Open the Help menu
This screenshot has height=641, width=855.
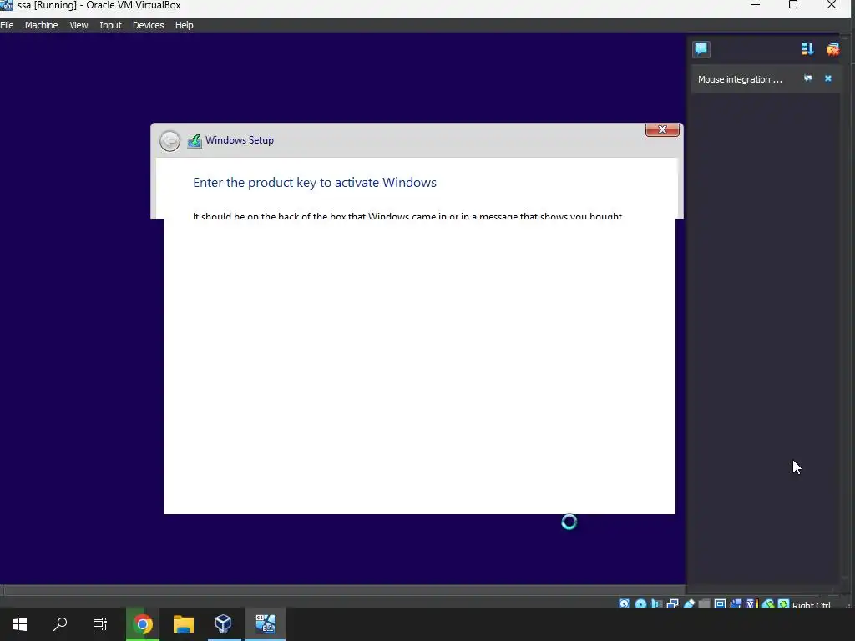coord(185,25)
